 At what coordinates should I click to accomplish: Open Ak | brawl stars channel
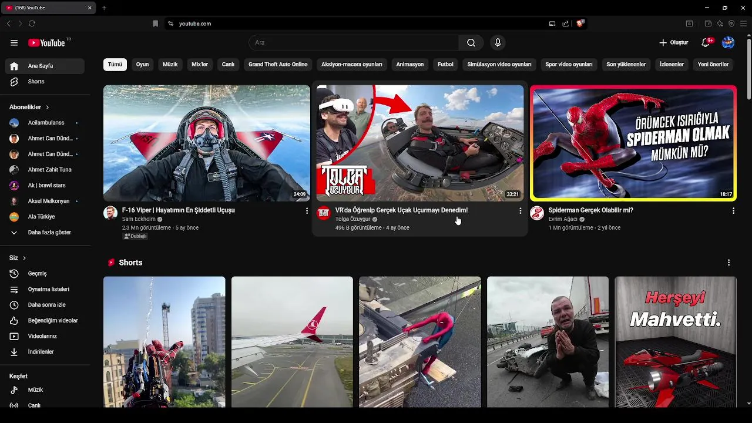(x=45, y=186)
